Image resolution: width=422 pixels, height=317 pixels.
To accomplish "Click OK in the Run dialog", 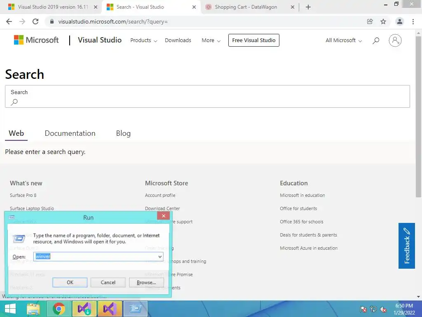I will tap(70, 282).
